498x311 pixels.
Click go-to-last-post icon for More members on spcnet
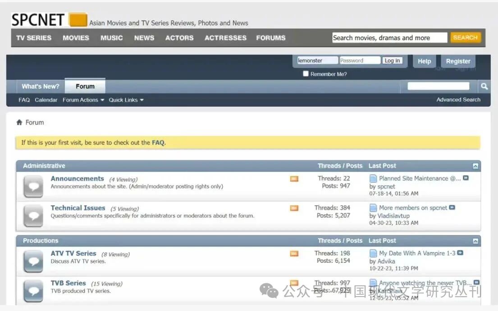pos(452,207)
